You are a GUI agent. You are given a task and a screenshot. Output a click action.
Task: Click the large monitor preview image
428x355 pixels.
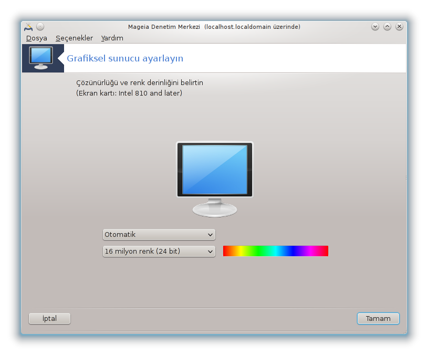click(215, 179)
